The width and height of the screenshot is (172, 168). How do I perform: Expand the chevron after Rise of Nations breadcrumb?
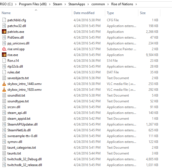(x=136, y=4)
